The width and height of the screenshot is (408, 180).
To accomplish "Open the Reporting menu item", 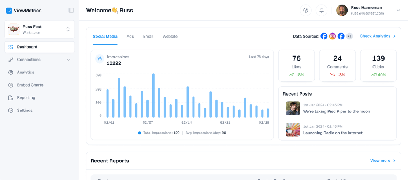I will click(x=40, y=98).
